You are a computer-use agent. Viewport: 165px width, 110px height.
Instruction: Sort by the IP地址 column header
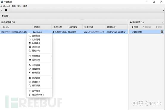42,27
